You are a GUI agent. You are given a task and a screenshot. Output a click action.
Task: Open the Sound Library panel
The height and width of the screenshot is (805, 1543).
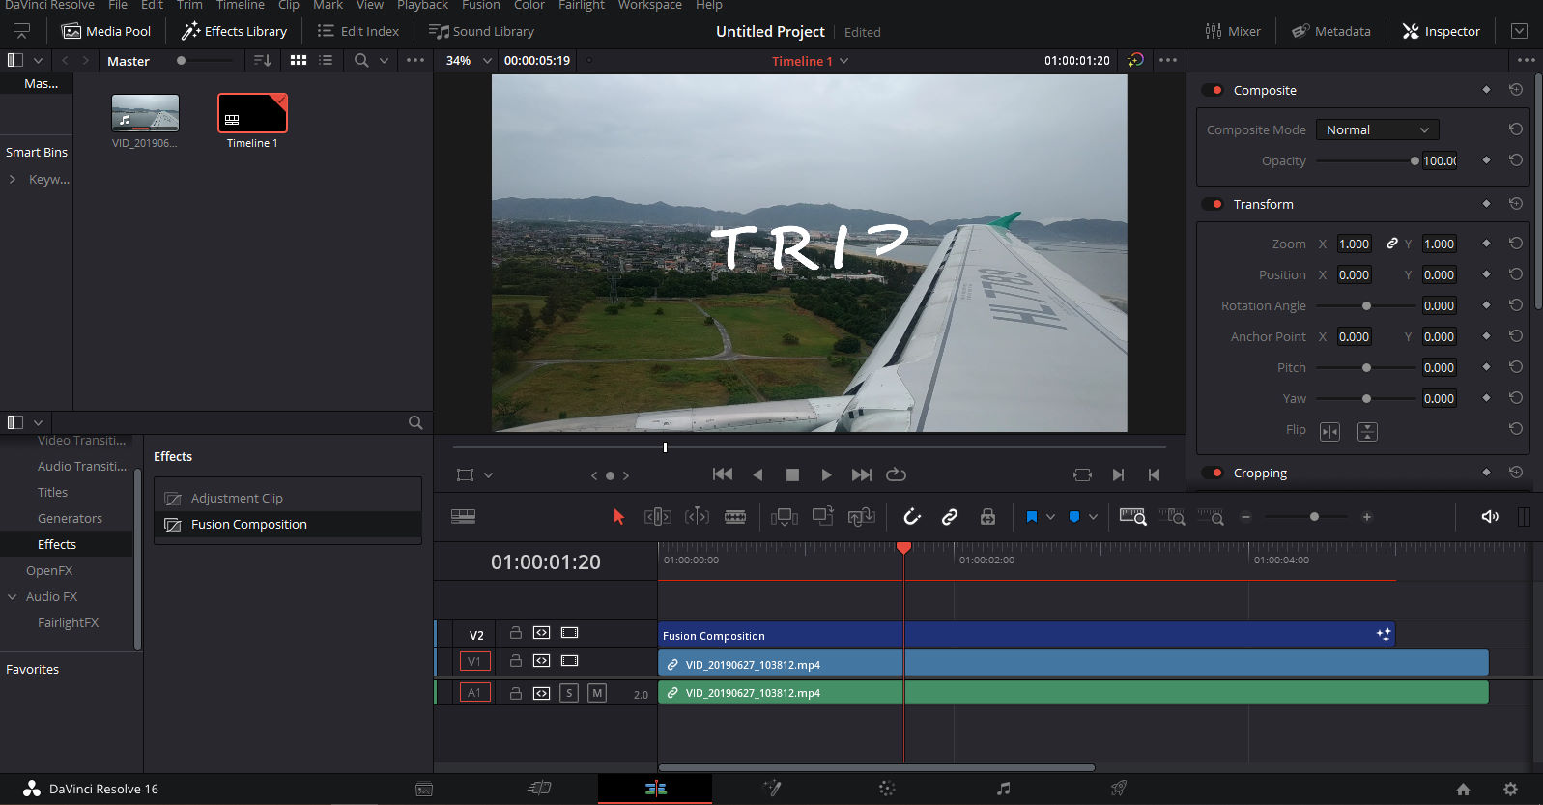click(481, 31)
